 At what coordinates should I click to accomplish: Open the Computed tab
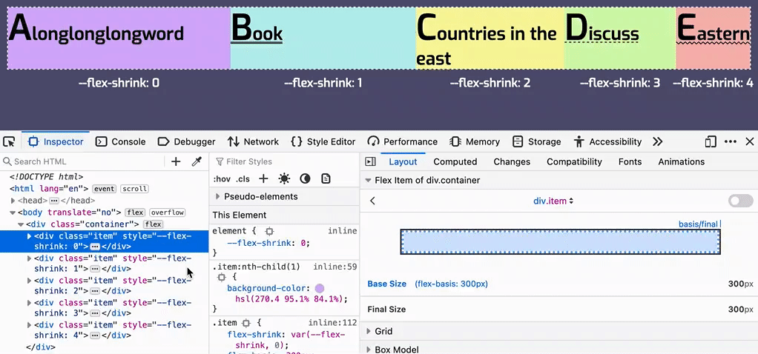(455, 161)
